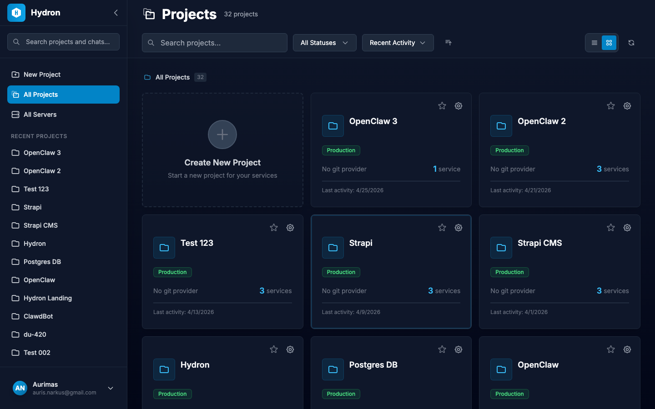
Task: Click "3 services" on OpenClaw 2 card
Action: (613, 169)
